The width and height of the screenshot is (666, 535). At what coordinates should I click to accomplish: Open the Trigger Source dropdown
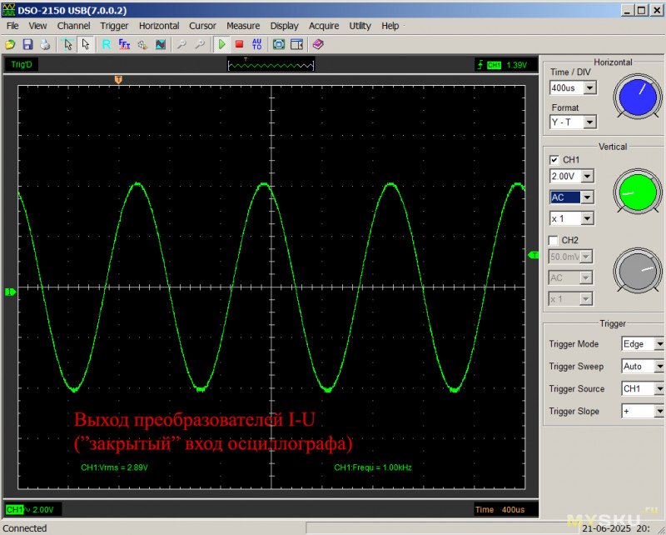tap(659, 389)
